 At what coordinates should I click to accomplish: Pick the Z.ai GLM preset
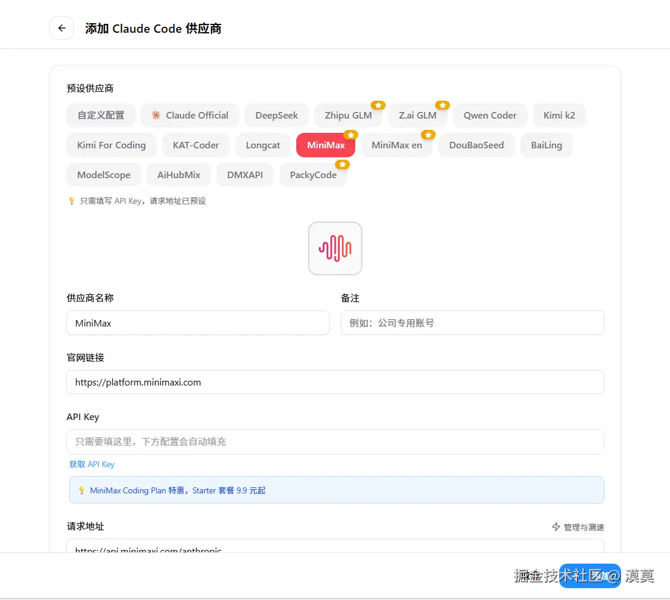417,116
